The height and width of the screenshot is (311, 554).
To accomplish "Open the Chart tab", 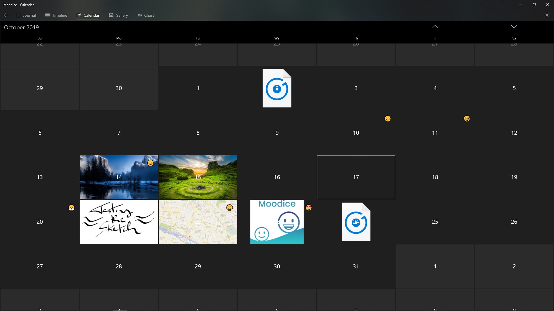I will coord(146,15).
